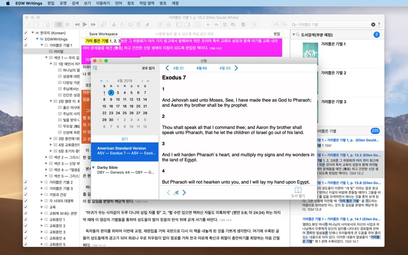Open the 편집 menu in menu bar
The height and width of the screenshot is (255, 408).
[x=51, y=4]
